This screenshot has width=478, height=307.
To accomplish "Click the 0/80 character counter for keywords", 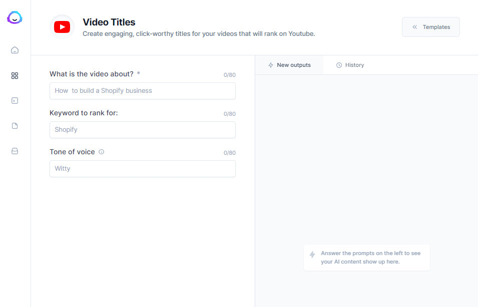I will point(229,113).
